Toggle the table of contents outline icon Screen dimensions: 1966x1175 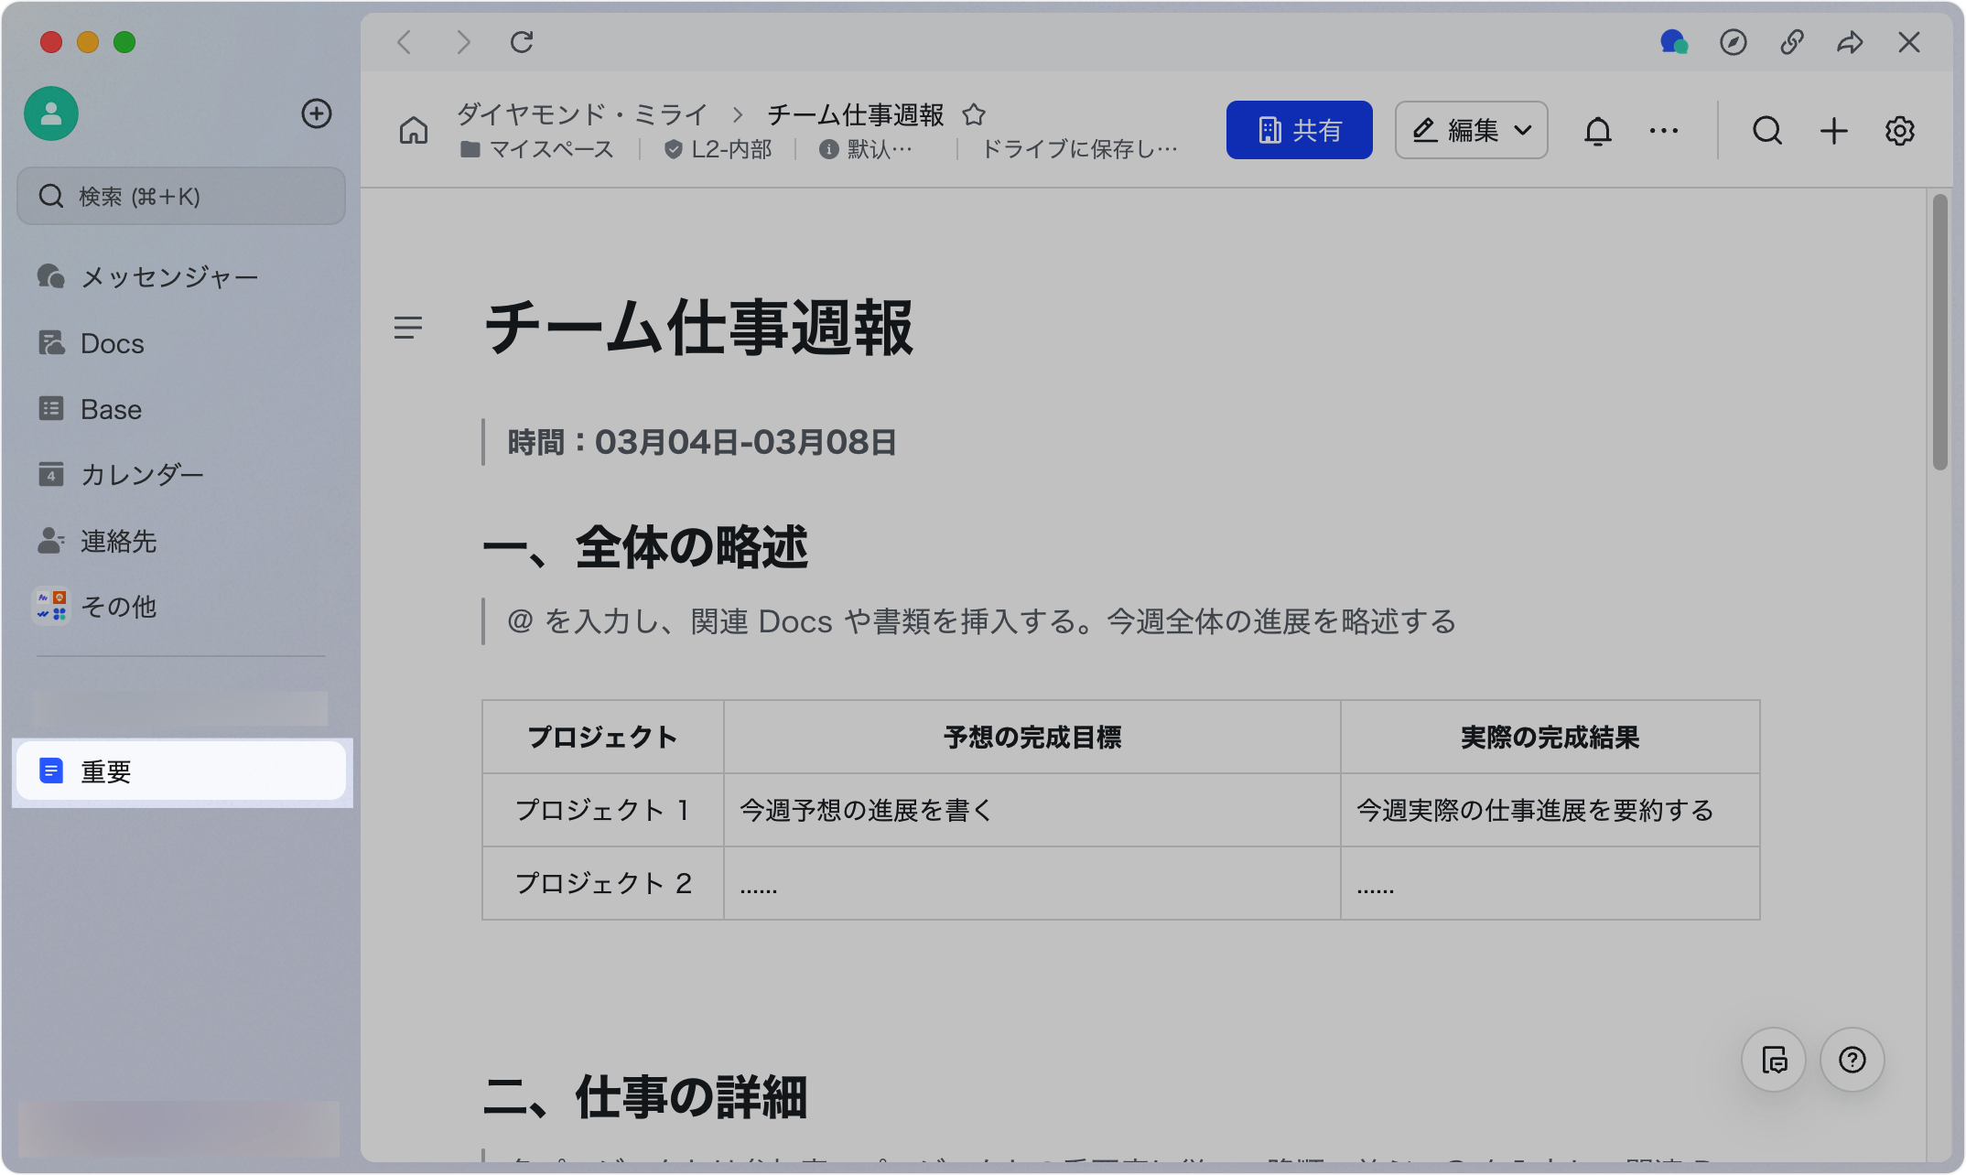408,327
